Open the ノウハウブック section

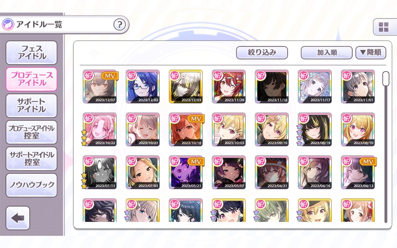pos(31,185)
